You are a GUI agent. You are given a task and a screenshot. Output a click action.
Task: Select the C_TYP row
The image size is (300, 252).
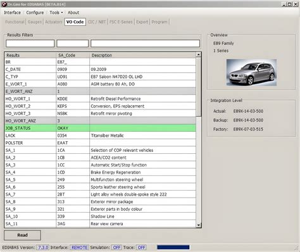tap(100, 77)
